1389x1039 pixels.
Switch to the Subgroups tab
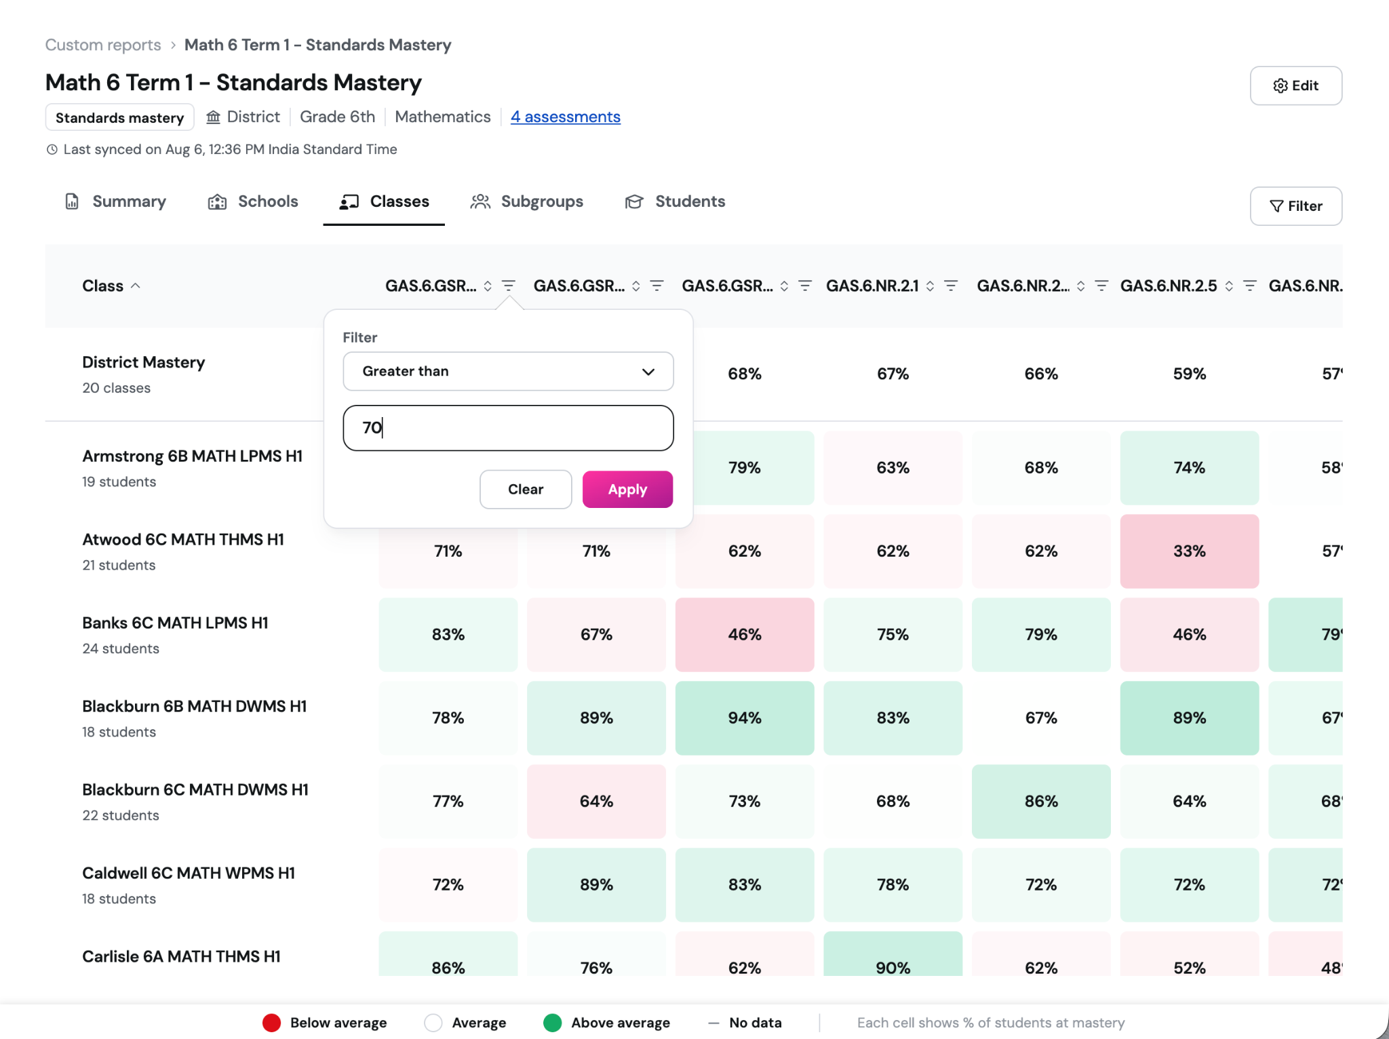(527, 201)
